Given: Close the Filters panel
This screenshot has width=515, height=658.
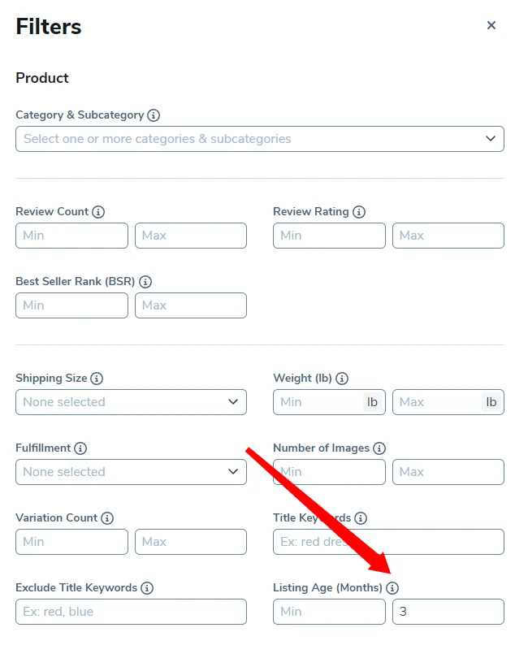Looking at the screenshot, I should coord(491,25).
